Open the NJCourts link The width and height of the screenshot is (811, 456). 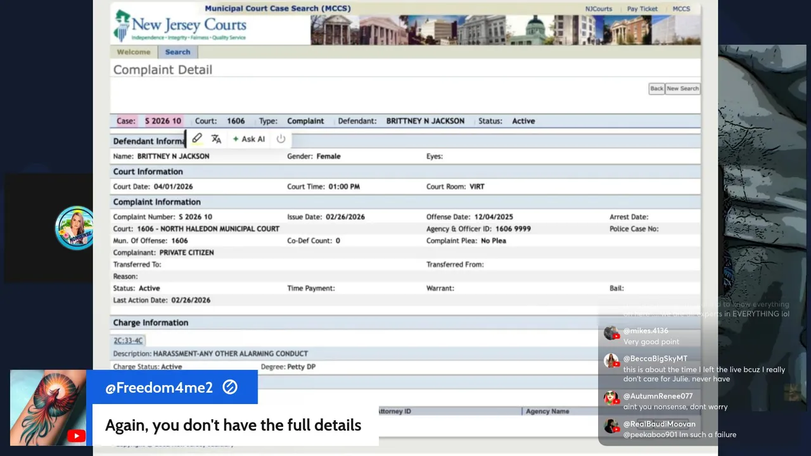click(x=599, y=9)
